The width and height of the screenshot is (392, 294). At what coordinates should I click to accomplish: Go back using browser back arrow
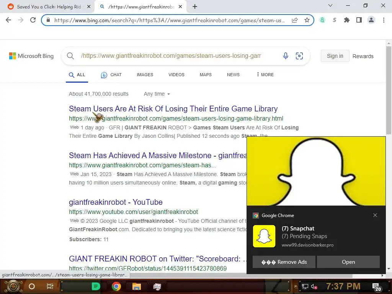8,20
